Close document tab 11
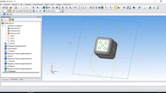This screenshot has width=166, height=93. [x=11, y=14]
